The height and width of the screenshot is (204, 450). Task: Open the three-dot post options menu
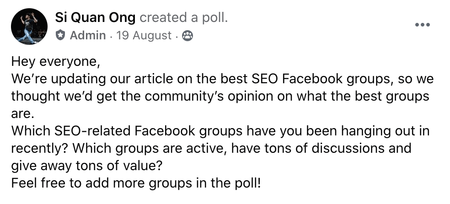pos(422,24)
